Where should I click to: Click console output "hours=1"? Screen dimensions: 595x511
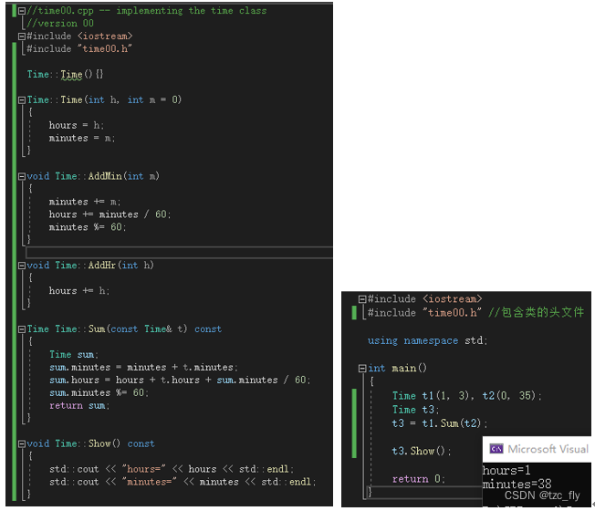506,471
